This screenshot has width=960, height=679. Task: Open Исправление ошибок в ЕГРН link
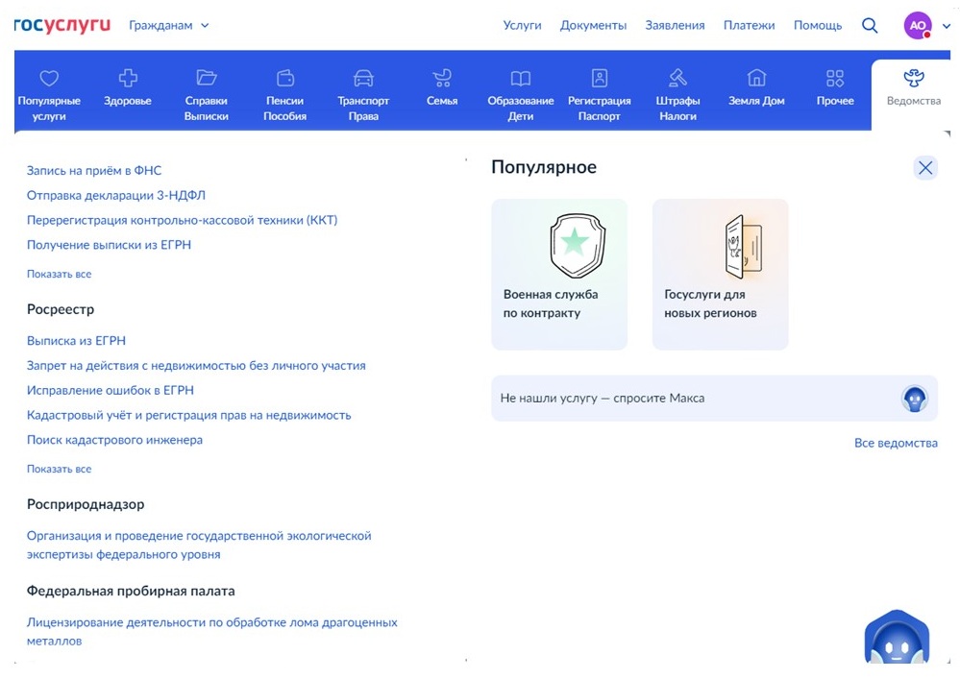[x=111, y=390]
